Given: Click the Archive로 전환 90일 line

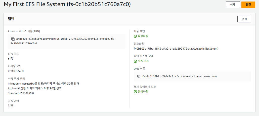Looking at the screenshot, I should tap(35, 88).
